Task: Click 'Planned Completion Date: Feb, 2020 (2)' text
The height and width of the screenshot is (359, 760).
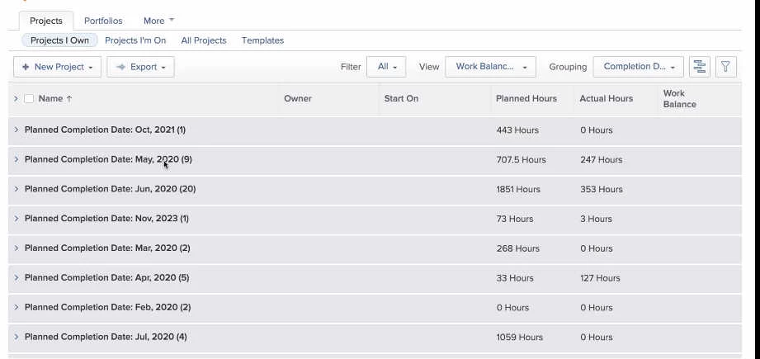Action: (x=107, y=307)
